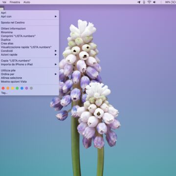Choose Copia "LISTA.numbers"

click(x=29, y=61)
